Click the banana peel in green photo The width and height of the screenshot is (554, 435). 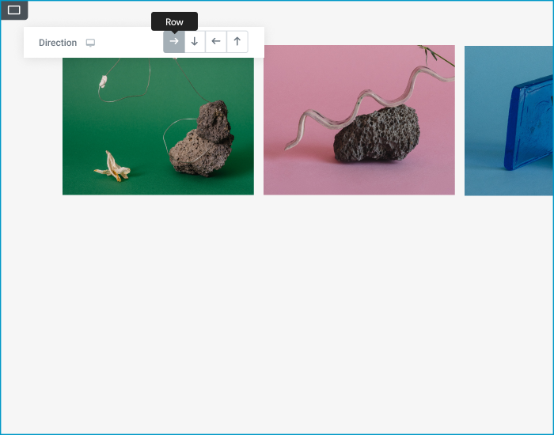[x=112, y=167]
